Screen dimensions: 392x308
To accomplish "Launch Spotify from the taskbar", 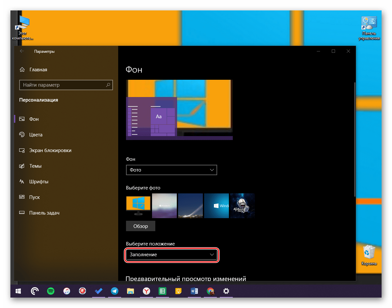I will tap(51, 291).
